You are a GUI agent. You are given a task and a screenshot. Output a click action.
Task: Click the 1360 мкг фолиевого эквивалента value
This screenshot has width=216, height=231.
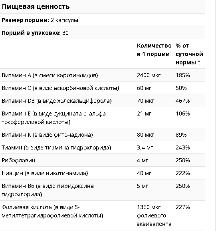tap(154, 215)
